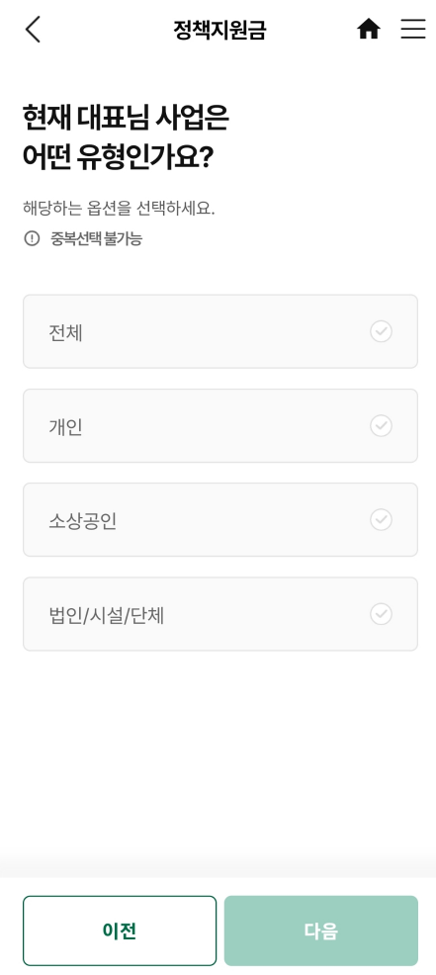Tap the 다음 button

[x=321, y=931]
